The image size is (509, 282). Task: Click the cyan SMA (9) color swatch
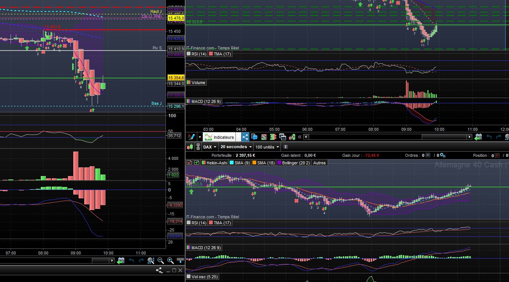(232, 163)
